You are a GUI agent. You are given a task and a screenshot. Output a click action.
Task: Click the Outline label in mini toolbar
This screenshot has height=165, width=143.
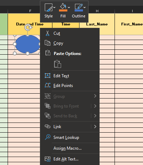[79, 16]
